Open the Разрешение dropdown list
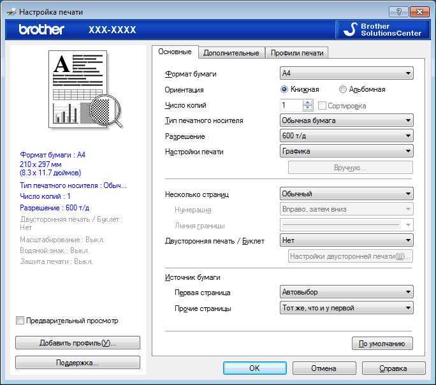Image resolution: width=436 pixels, height=385 pixels. tap(347, 136)
